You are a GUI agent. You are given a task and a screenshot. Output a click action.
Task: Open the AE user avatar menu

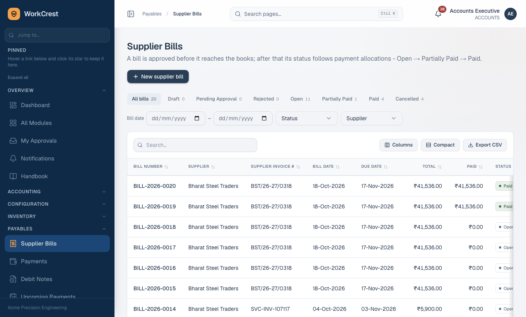[x=511, y=14]
